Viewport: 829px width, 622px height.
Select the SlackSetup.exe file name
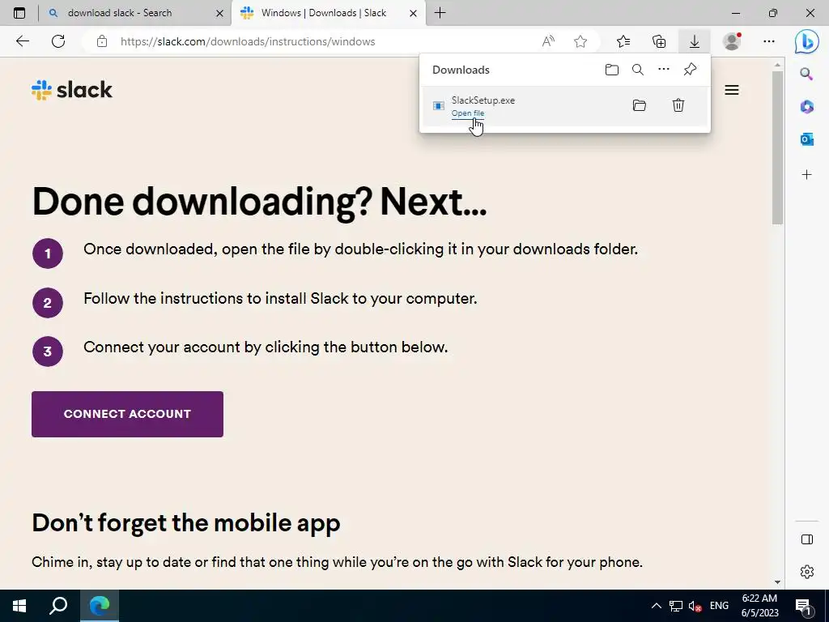(483, 100)
